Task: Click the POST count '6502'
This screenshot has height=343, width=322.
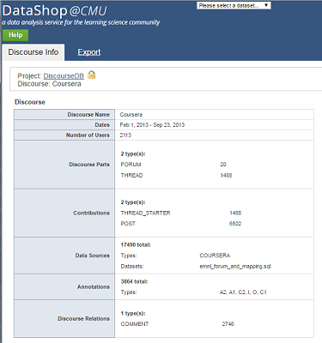Action: click(x=235, y=224)
